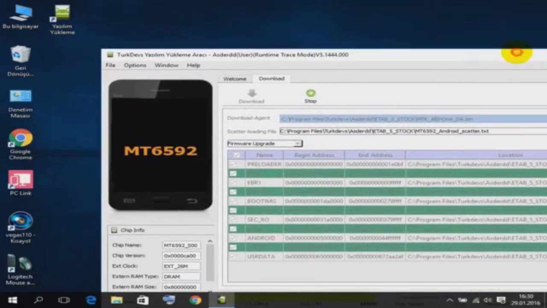547x308 pixels.
Task: Toggle checkbox in green row below EBR1
Action: coord(233,192)
